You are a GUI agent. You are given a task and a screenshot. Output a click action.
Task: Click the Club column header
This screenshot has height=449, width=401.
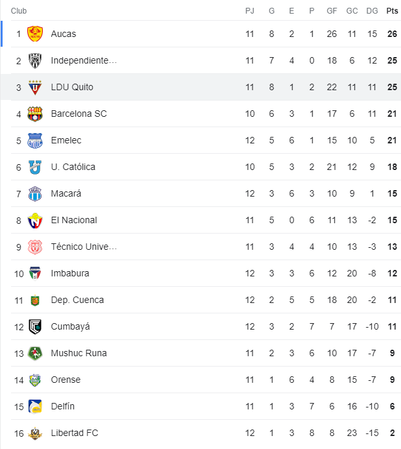[19, 11]
